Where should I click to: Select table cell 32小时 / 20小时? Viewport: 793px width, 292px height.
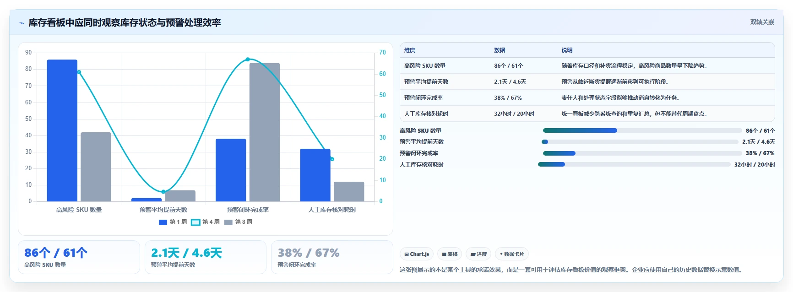tap(514, 114)
